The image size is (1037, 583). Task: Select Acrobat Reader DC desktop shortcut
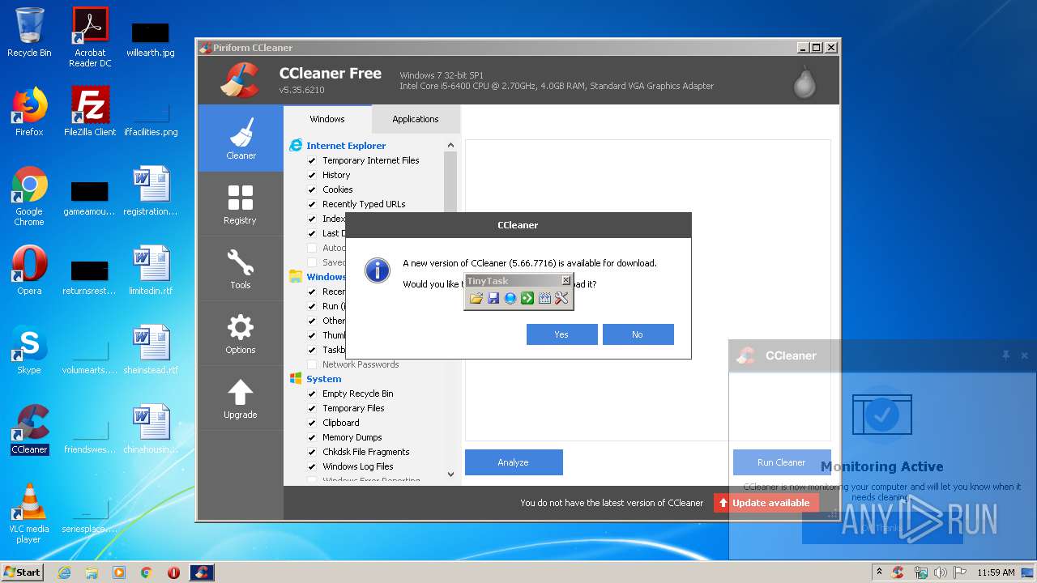(90, 37)
